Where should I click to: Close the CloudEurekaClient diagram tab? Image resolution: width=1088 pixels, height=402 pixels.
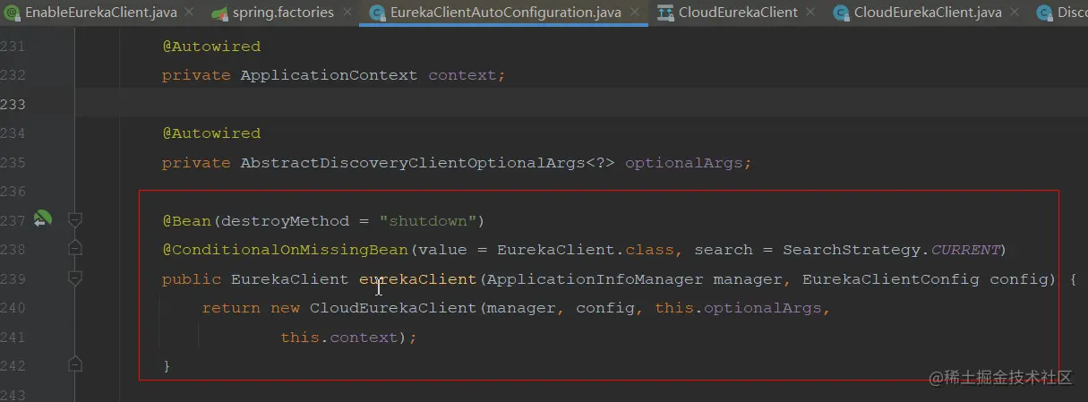pos(810,13)
